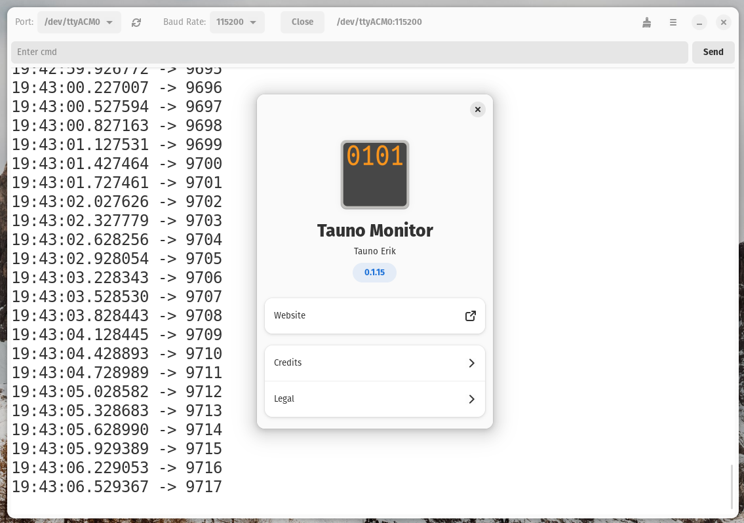This screenshot has height=523, width=744.
Task: Open the Legal section in the About dialog
Action: click(x=374, y=399)
